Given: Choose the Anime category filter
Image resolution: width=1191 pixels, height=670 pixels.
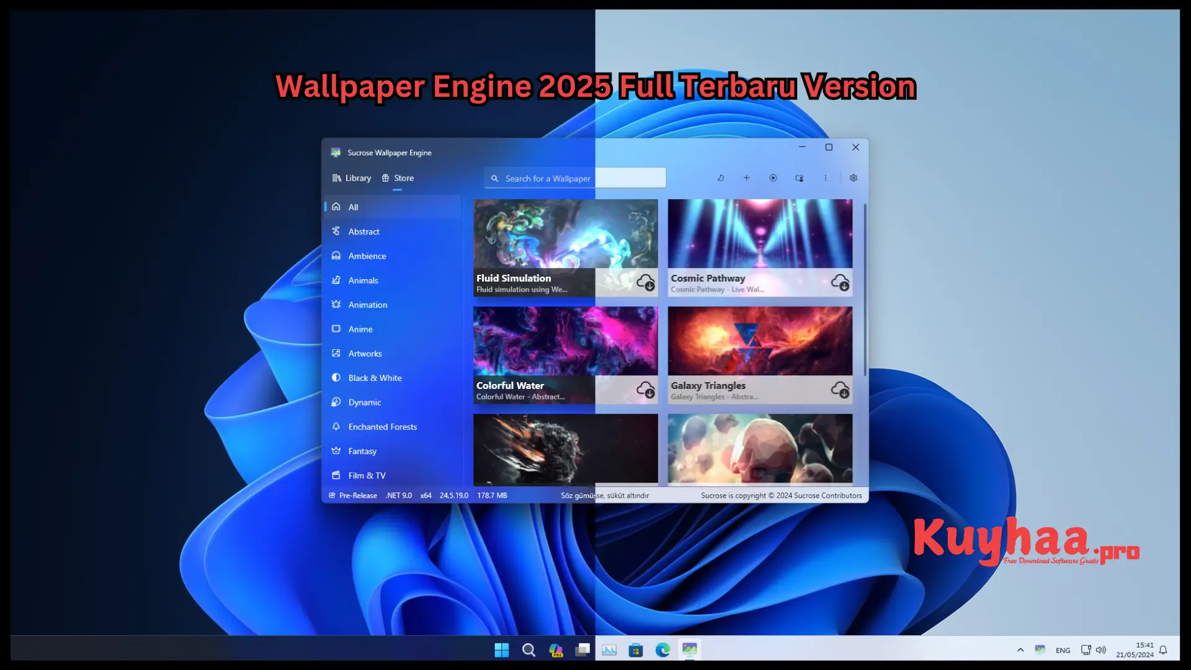Looking at the screenshot, I should (x=360, y=329).
